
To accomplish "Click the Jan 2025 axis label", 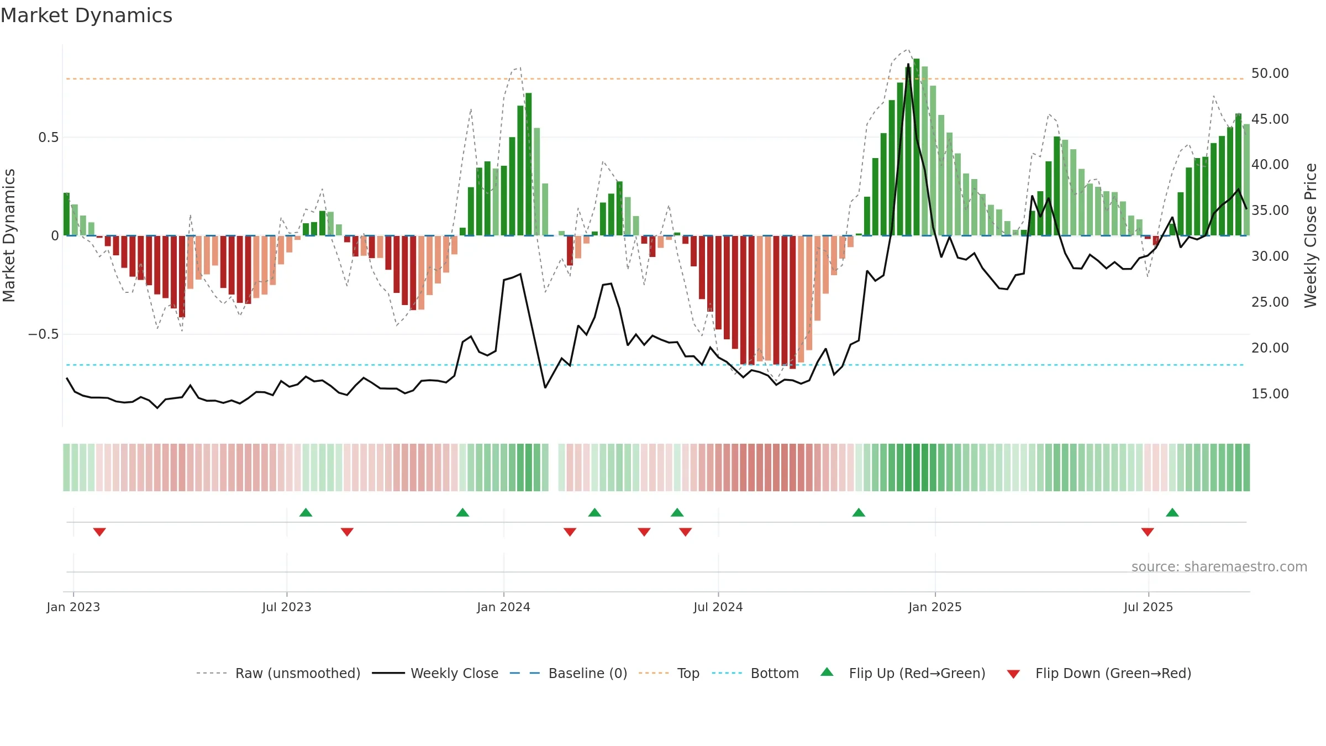I will click(x=935, y=607).
